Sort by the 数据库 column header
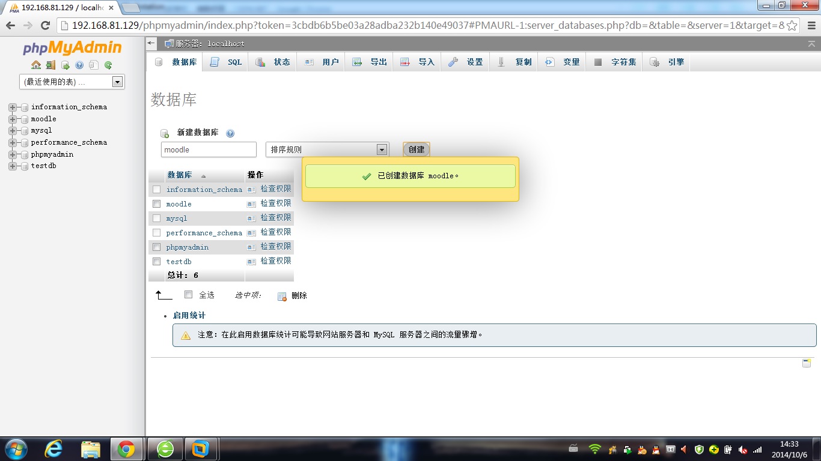 [x=180, y=175]
